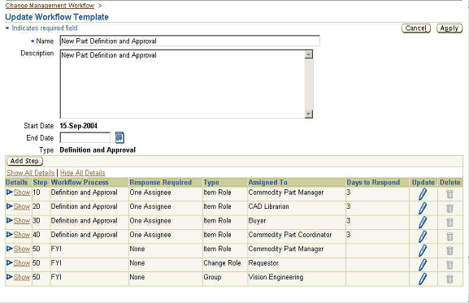Viewport: 469px width, 303px height.
Task: Update the Requestor FYI step
Action: tap(423, 265)
